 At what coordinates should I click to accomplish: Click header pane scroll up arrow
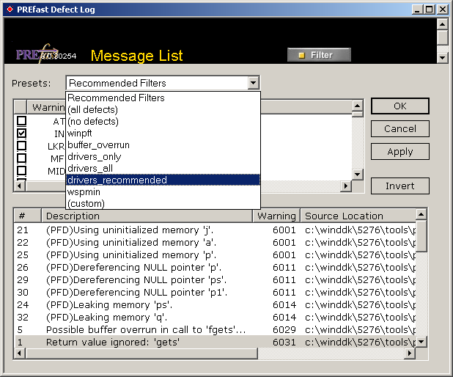pos(442,24)
